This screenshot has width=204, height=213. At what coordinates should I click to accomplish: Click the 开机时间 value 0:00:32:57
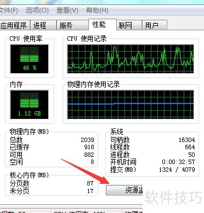178,162
